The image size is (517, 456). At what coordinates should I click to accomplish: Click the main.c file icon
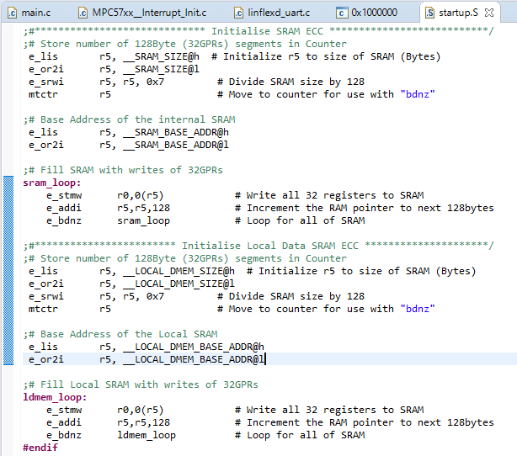tap(13, 13)
